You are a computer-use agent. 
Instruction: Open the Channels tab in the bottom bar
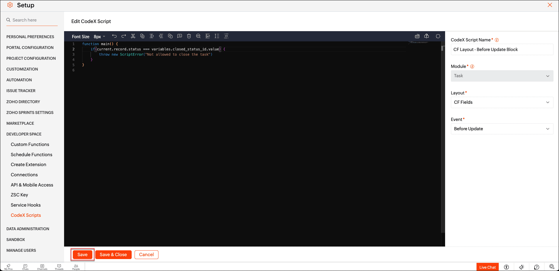42,267
